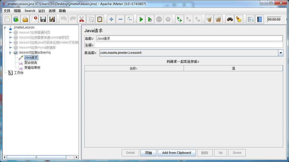Create a new test plan via New icon
This screenshot has width=289, height=162.
pos(7,19)
